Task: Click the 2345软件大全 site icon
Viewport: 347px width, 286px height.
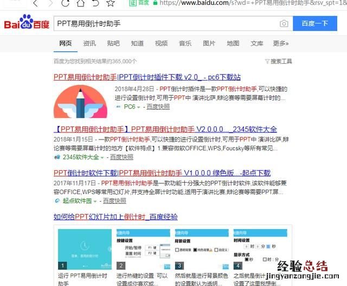Action: tap(57, 157)
